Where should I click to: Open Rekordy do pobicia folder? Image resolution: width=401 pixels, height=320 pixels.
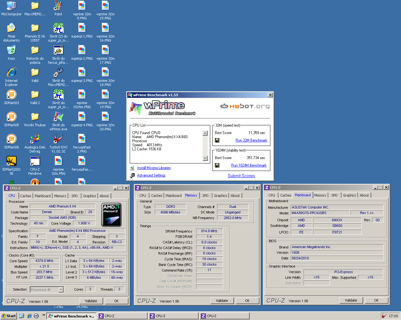coord(35,50)
